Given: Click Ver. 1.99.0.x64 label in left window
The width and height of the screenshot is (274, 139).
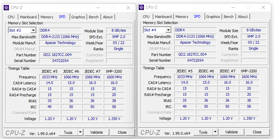Looking at the screenshot, I should [42, 134].
